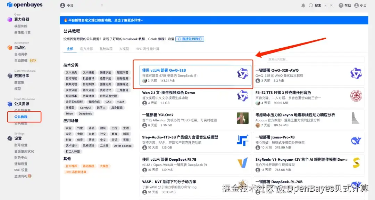
Task: Open 财务中心 in the sidebar
Action: [x=21, y=158]
